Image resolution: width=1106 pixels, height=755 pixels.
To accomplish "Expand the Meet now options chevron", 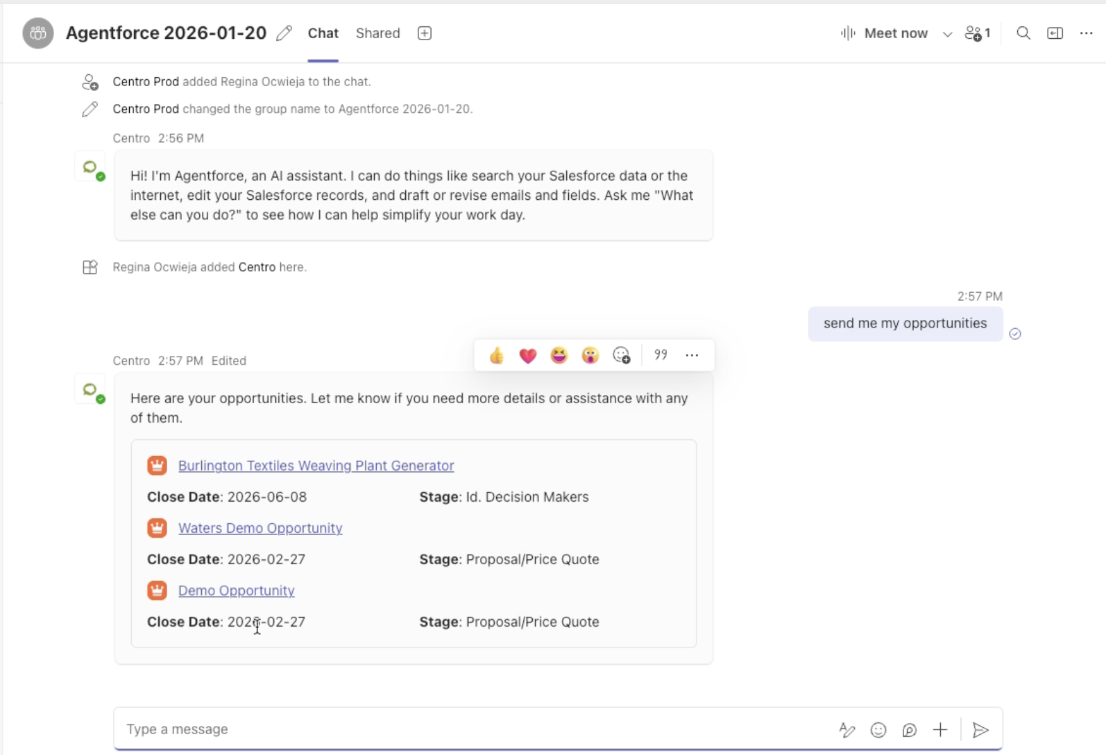I will [947, 34].
